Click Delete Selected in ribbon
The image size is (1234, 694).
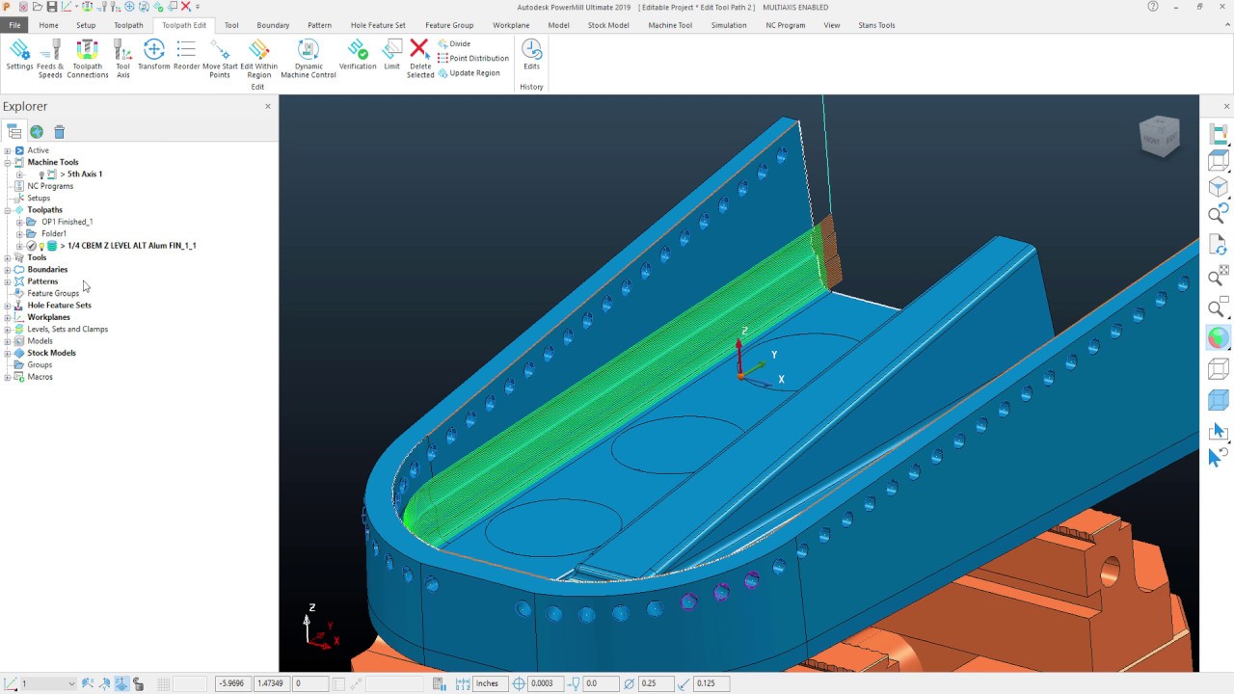[x=419, y=58]
